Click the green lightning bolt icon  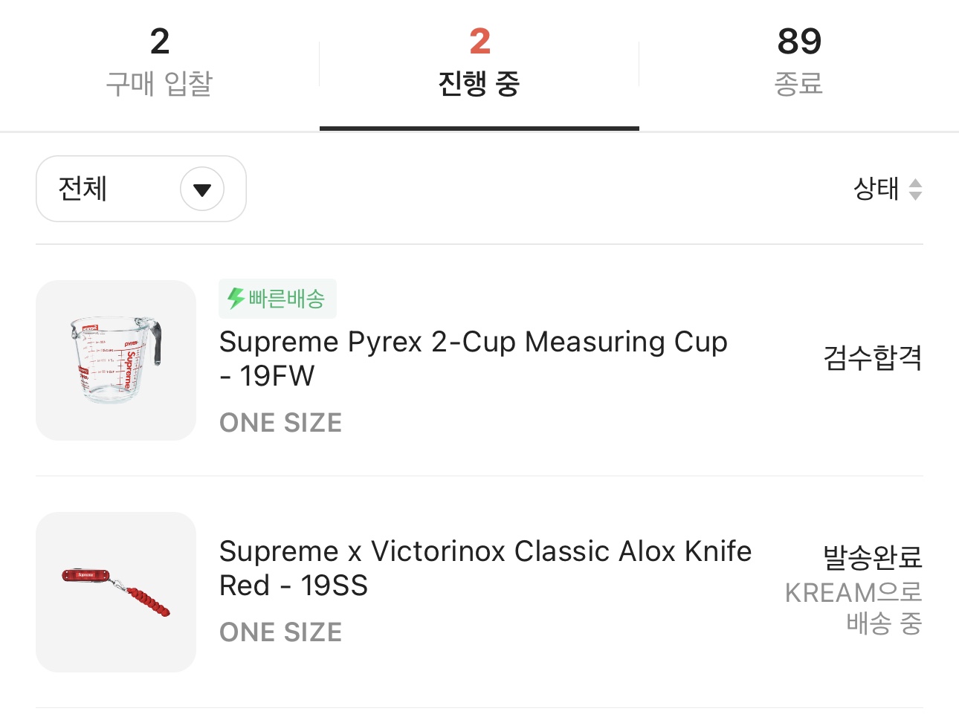click(x=236, y=299)
